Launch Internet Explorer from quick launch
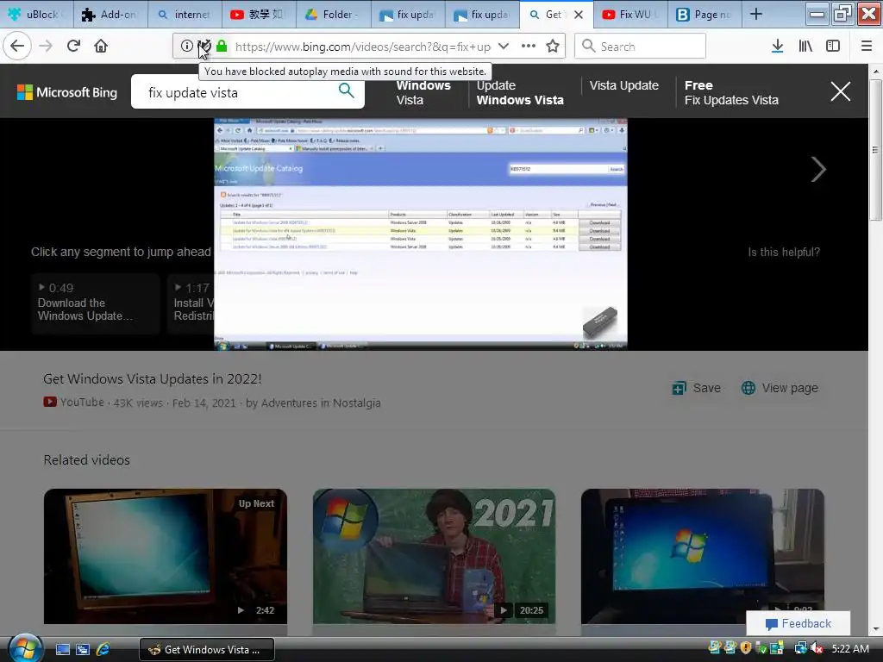Screen dimensions: 883x662 pos(103,650)
